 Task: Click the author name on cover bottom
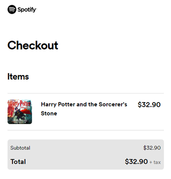pos(20,120)
